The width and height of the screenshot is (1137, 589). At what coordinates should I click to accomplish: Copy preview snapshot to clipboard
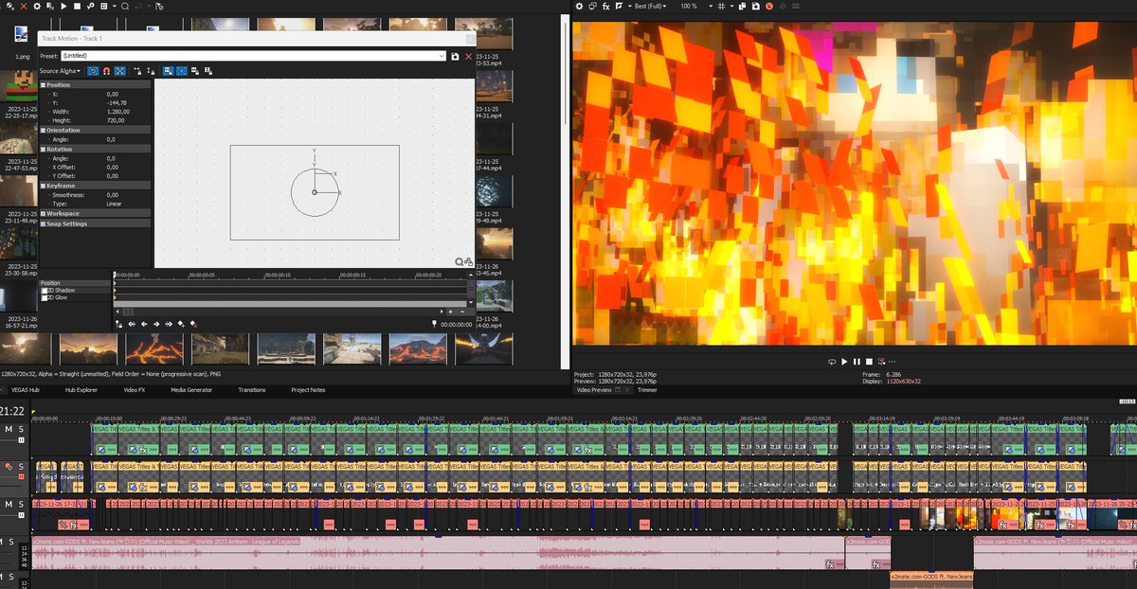click(x=743, y=6)
